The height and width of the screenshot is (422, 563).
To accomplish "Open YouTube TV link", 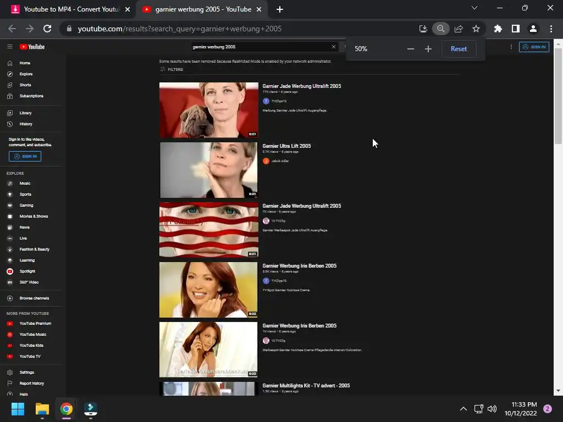I will pos(31,356).
